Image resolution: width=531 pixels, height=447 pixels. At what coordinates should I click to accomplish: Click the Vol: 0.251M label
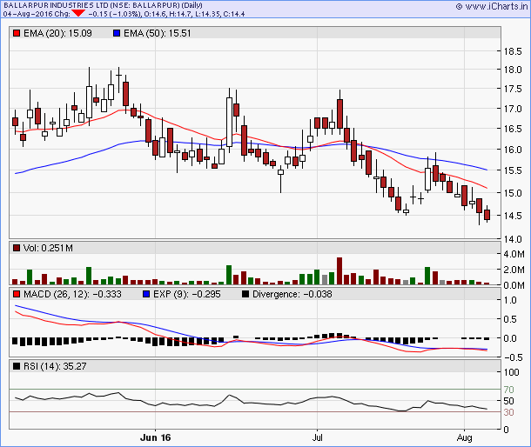point(48,249)
